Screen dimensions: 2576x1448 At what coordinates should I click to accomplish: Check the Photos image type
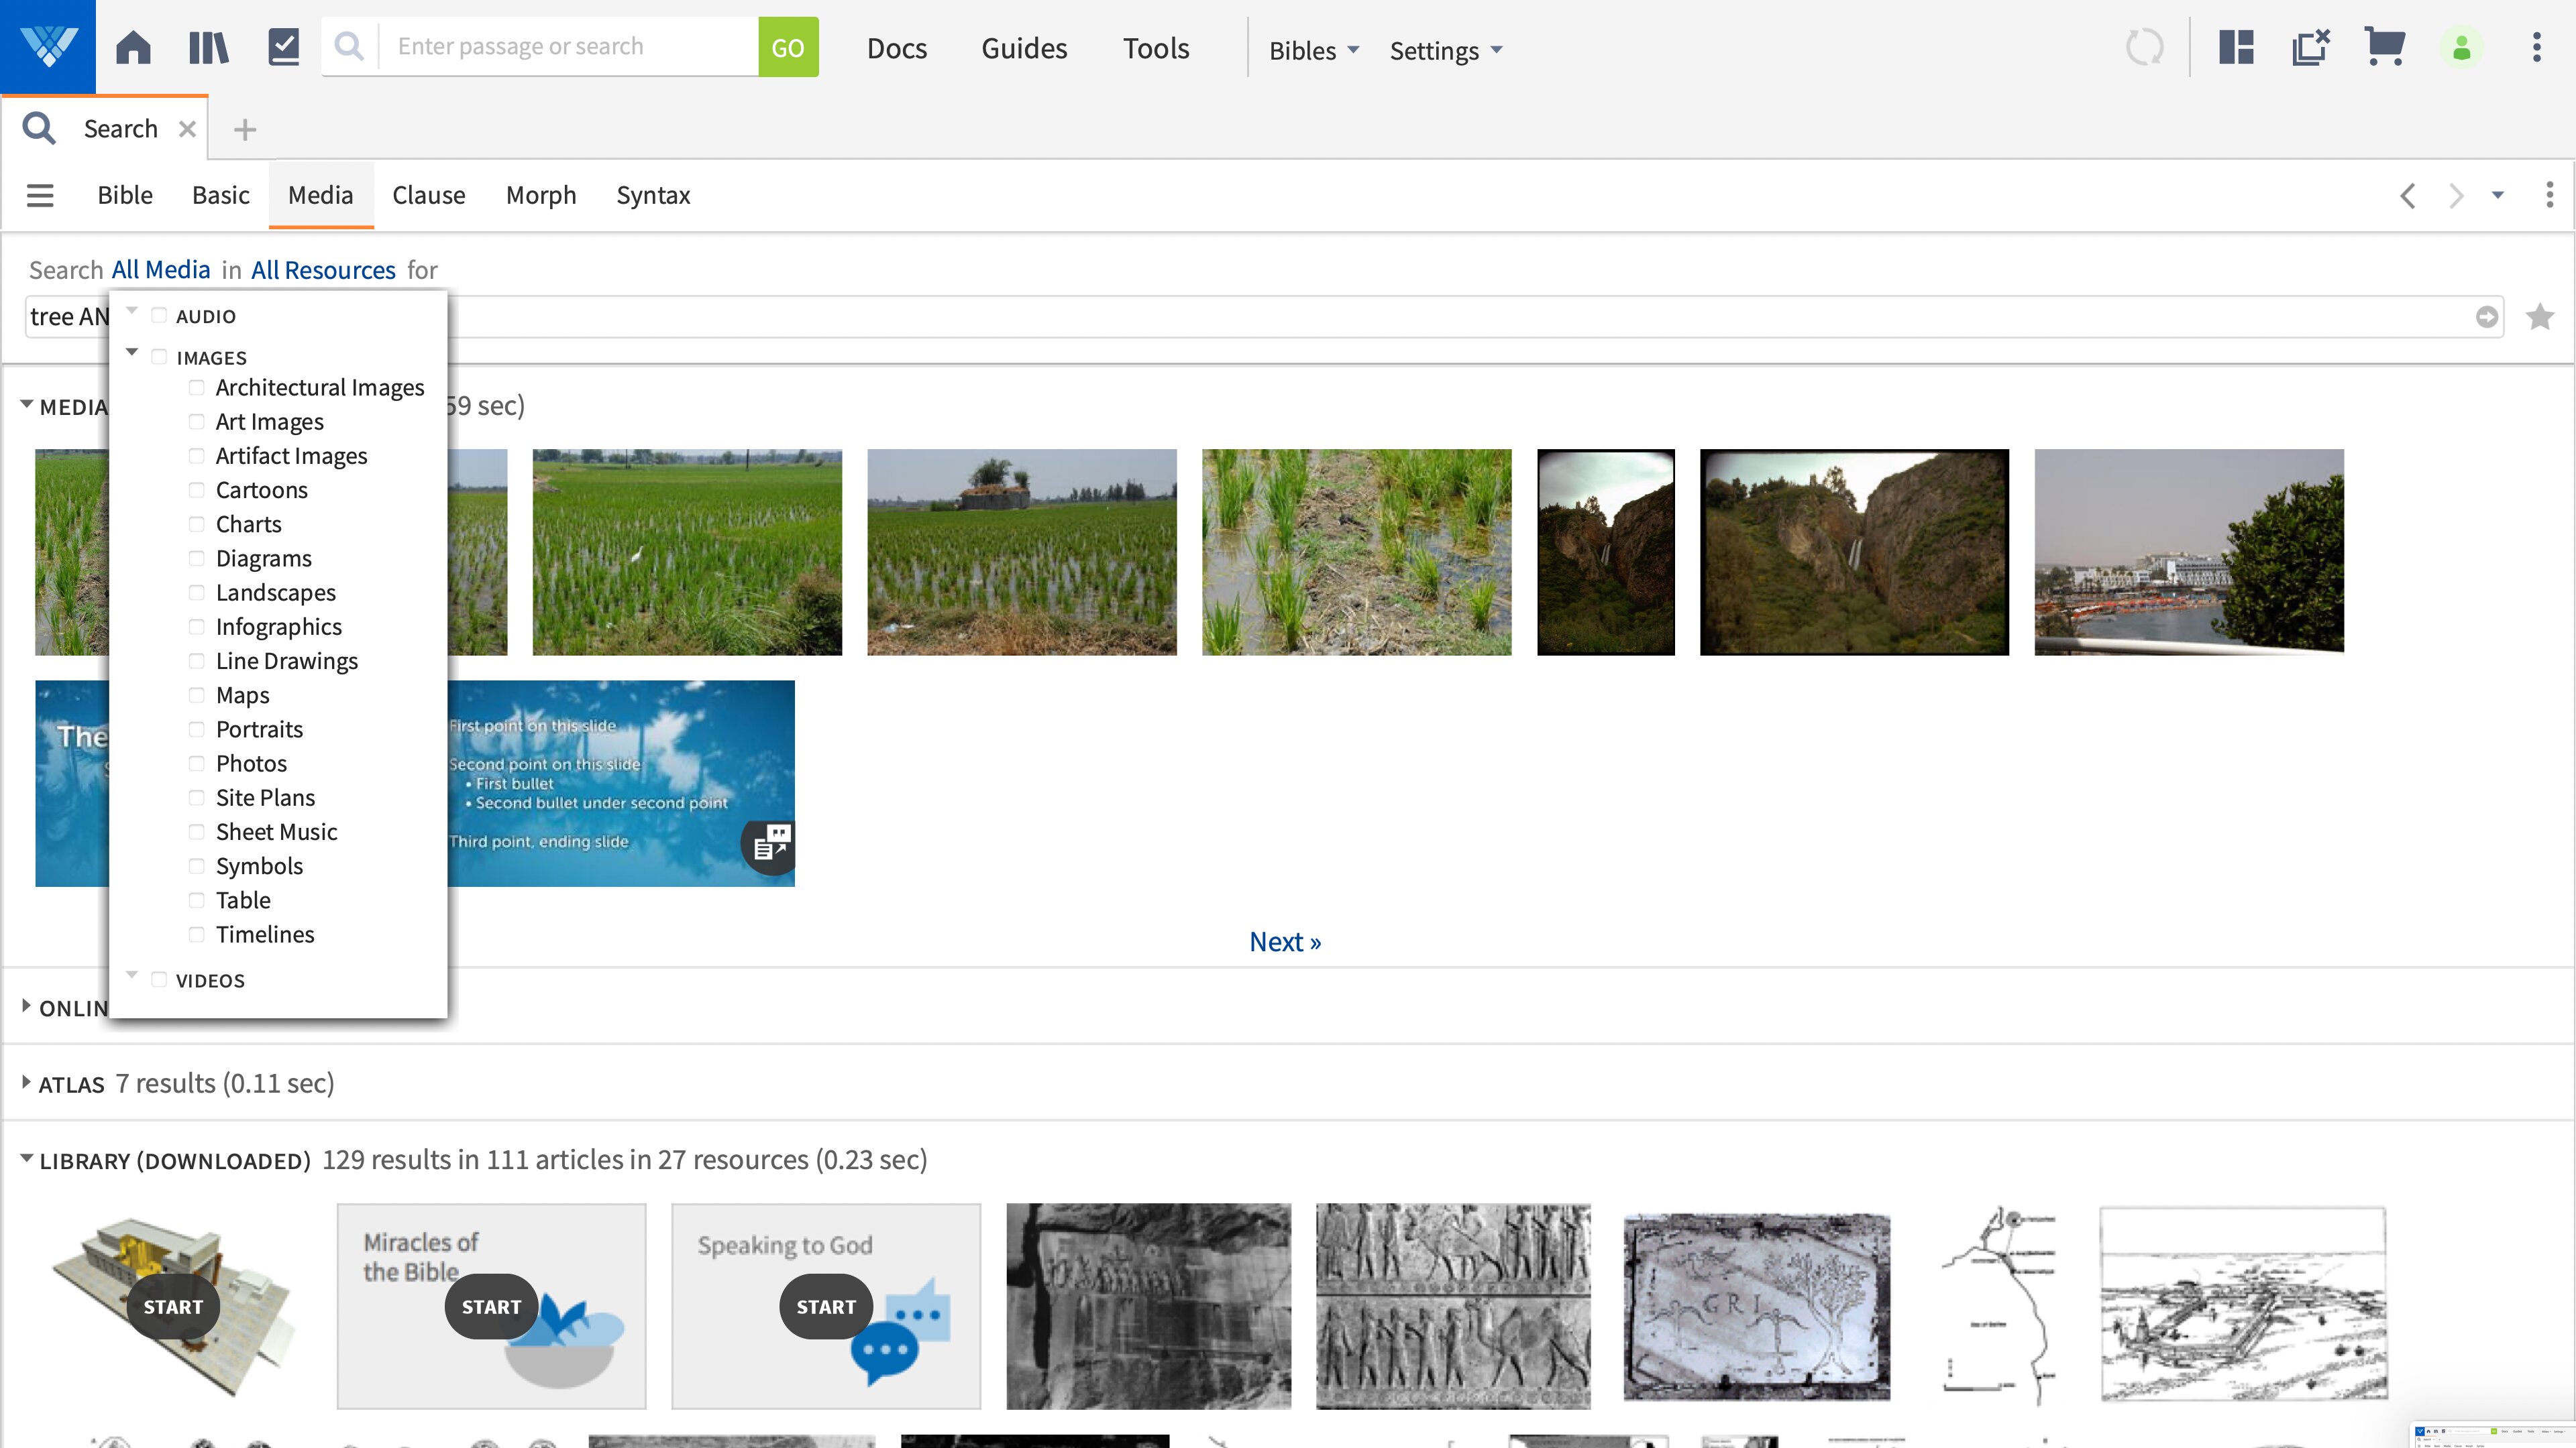point(197,764)
